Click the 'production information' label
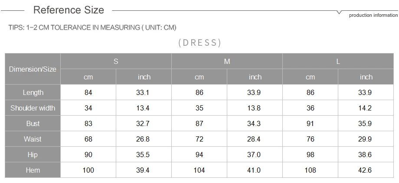The image size is (399, 183). (373, 15)
